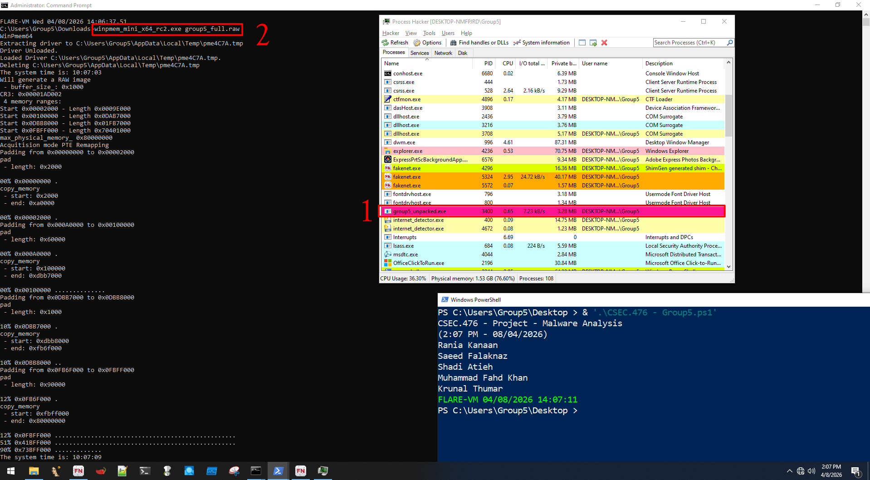Click the Search Processes magnifier icon
This screenshot has height=480, width=870.
point(729,42)
